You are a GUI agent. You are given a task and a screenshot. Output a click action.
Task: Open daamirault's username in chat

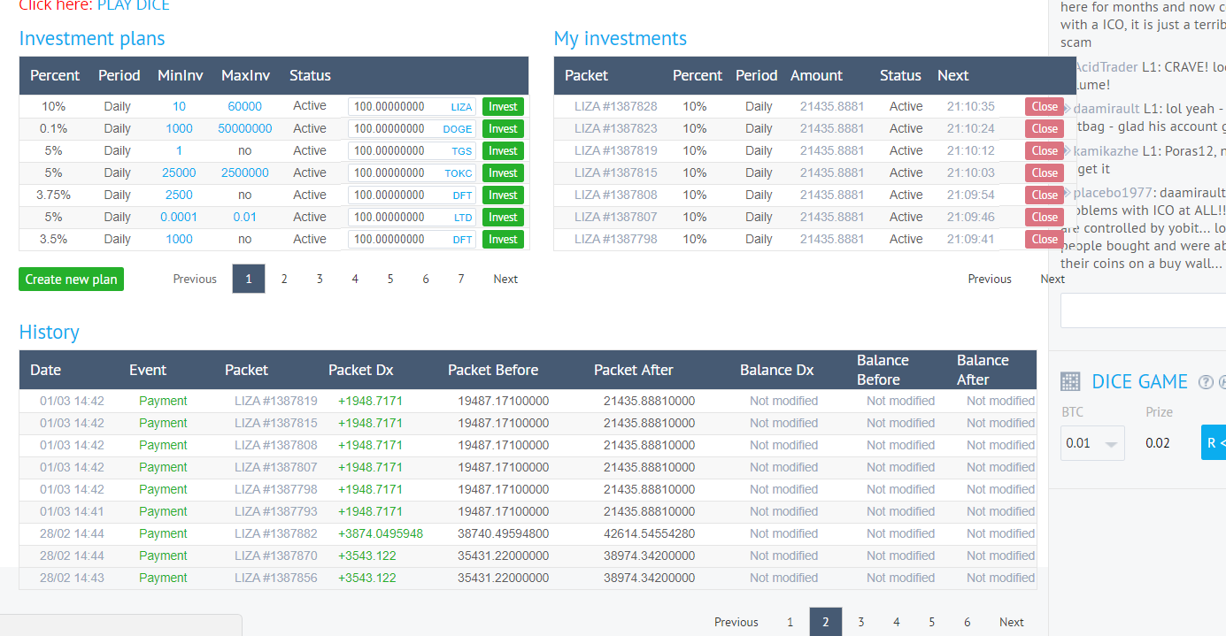pyautogui.click(x=1106, y=109)
